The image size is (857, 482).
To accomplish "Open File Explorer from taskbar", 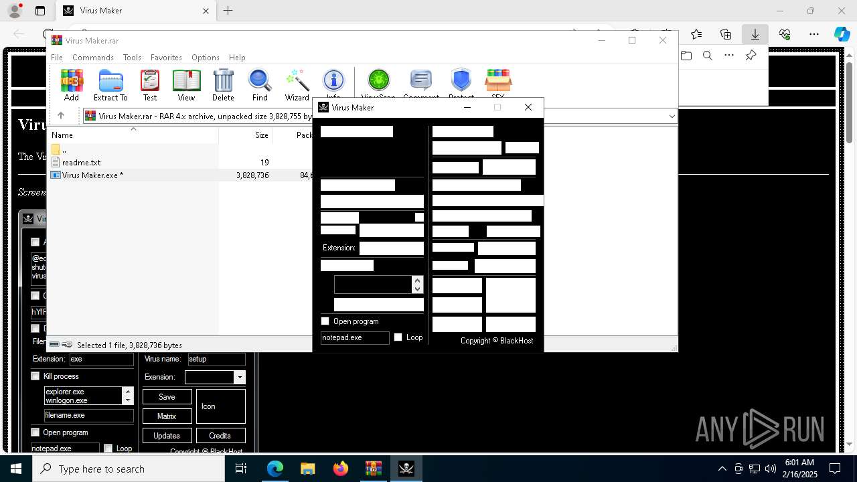I will point(307,469).
